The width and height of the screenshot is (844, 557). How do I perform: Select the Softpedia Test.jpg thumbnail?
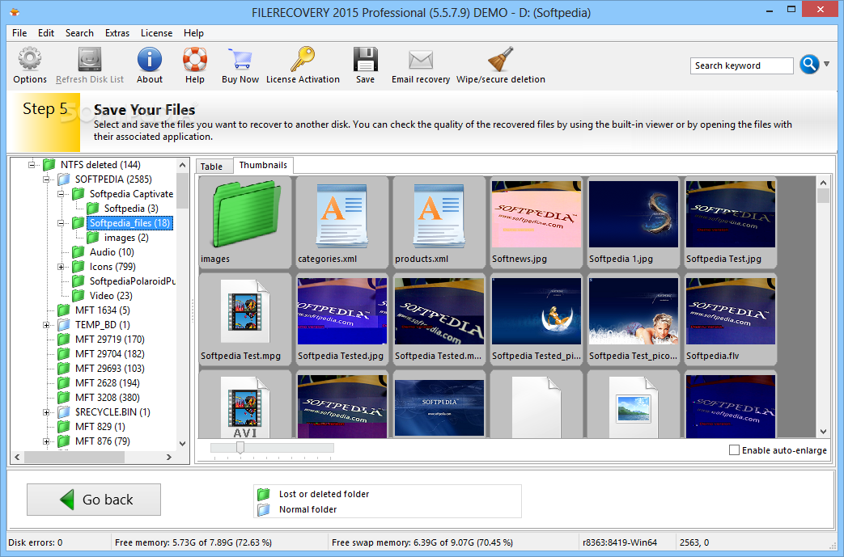(731, 222)
